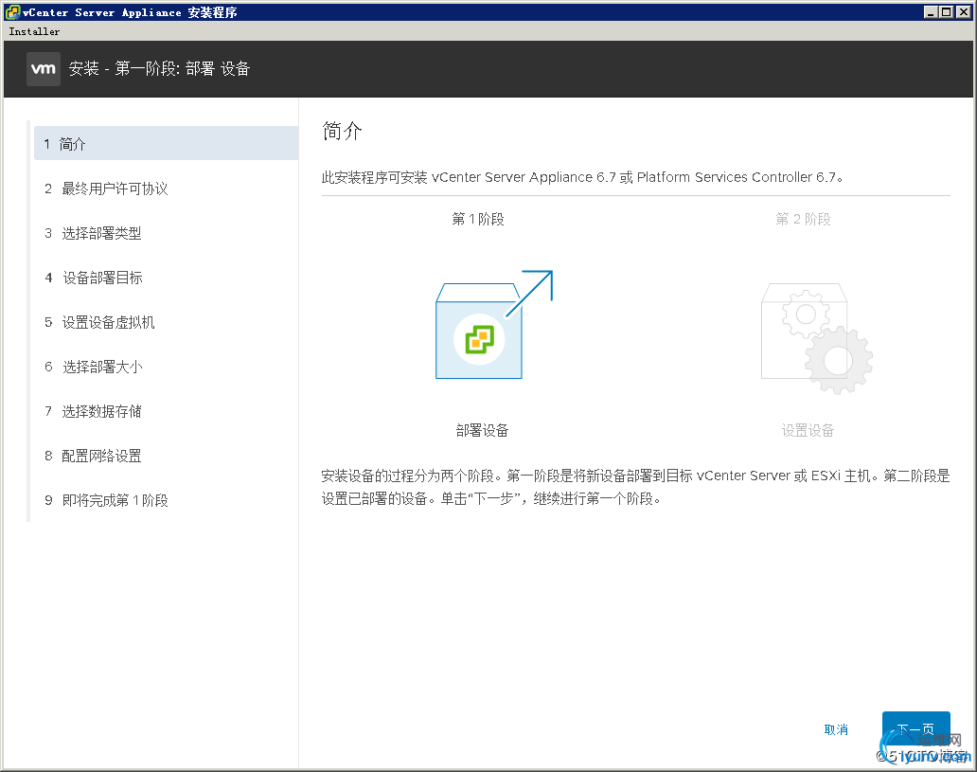
Task: Click the 第 1 阶段 stage label
Action: coord(478,219)
